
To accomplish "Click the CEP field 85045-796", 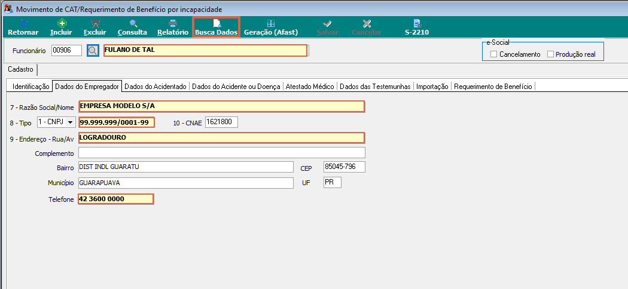I will click(x=345, y=167).
